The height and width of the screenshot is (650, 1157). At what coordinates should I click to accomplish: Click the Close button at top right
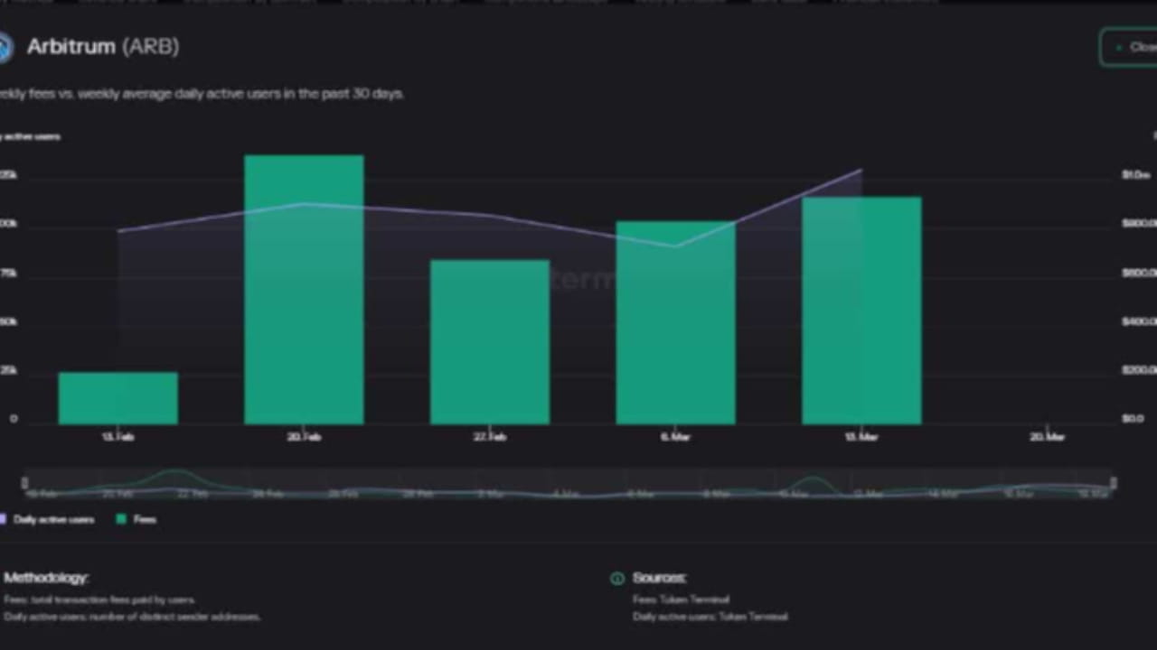[1133, 47]
